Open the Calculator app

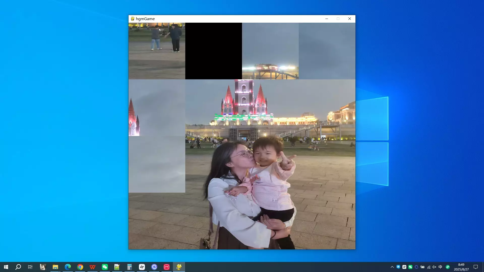click(x=130, y=267)
